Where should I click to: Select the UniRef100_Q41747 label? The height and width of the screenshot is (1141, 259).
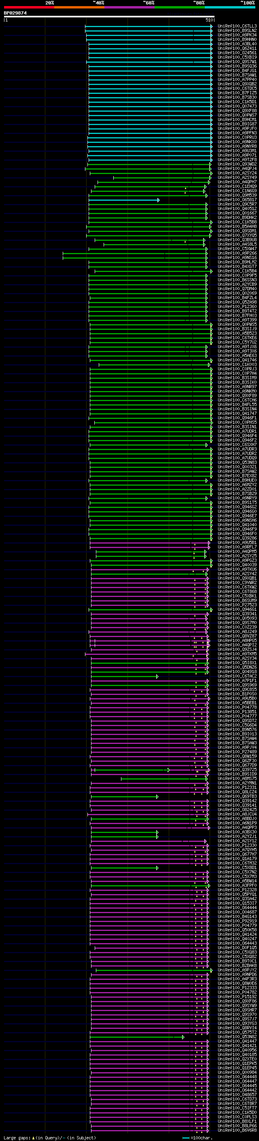tap(237, 413)
